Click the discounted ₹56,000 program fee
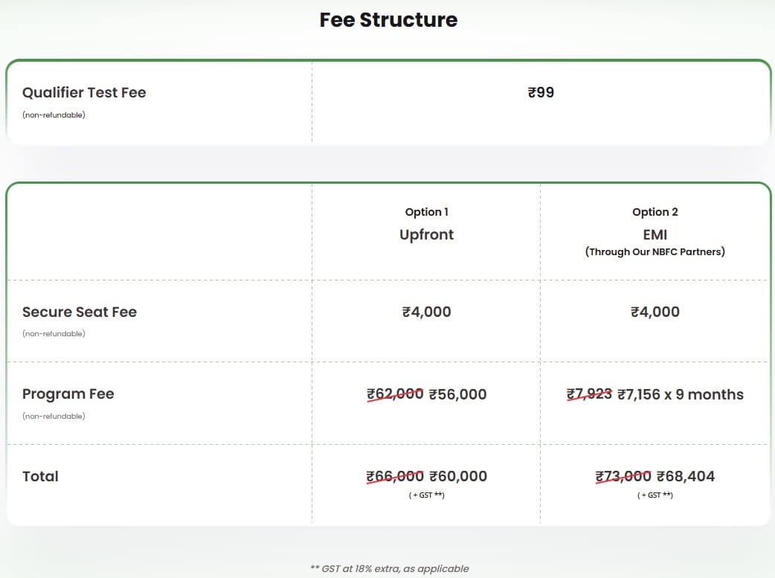This screenshot has height=578, width=775. 457,394
